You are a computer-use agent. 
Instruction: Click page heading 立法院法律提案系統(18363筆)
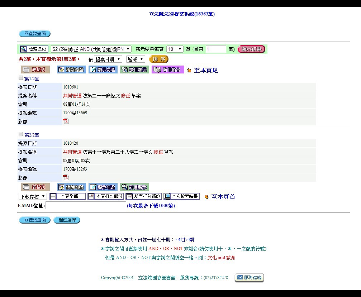click(182, 14)
